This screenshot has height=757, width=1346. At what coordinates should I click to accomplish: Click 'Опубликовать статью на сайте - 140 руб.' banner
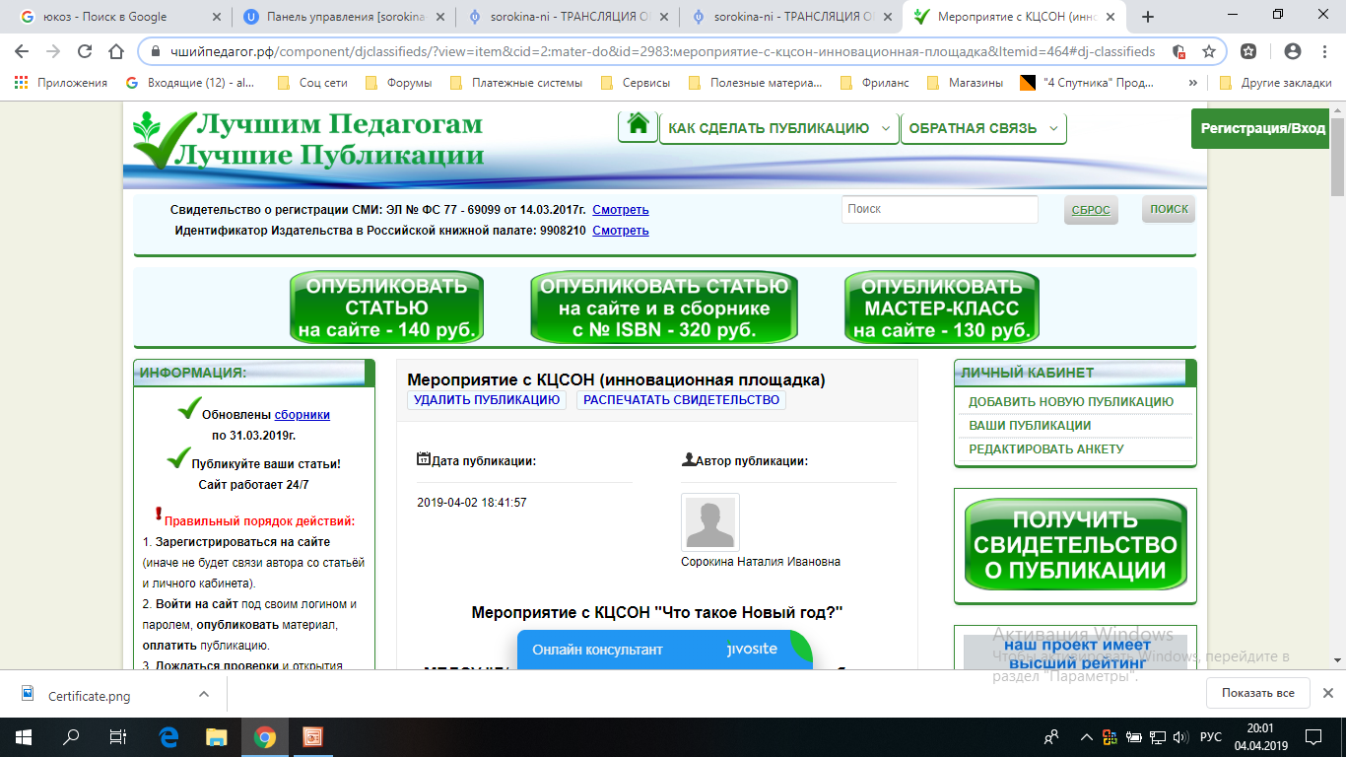click(386, 308)
